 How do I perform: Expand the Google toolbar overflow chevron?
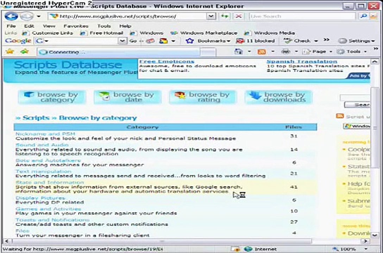click(x=327, y=40)
